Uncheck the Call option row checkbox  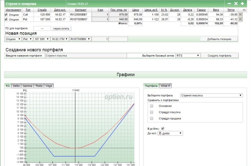(x=6, y=14)
